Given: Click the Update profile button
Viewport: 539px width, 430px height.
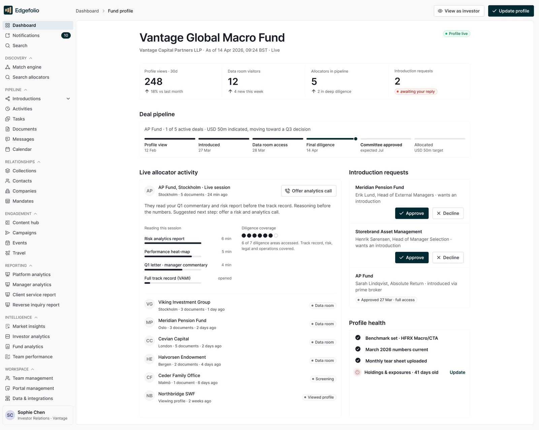Looking at the screenshot, I should [511, 11].
